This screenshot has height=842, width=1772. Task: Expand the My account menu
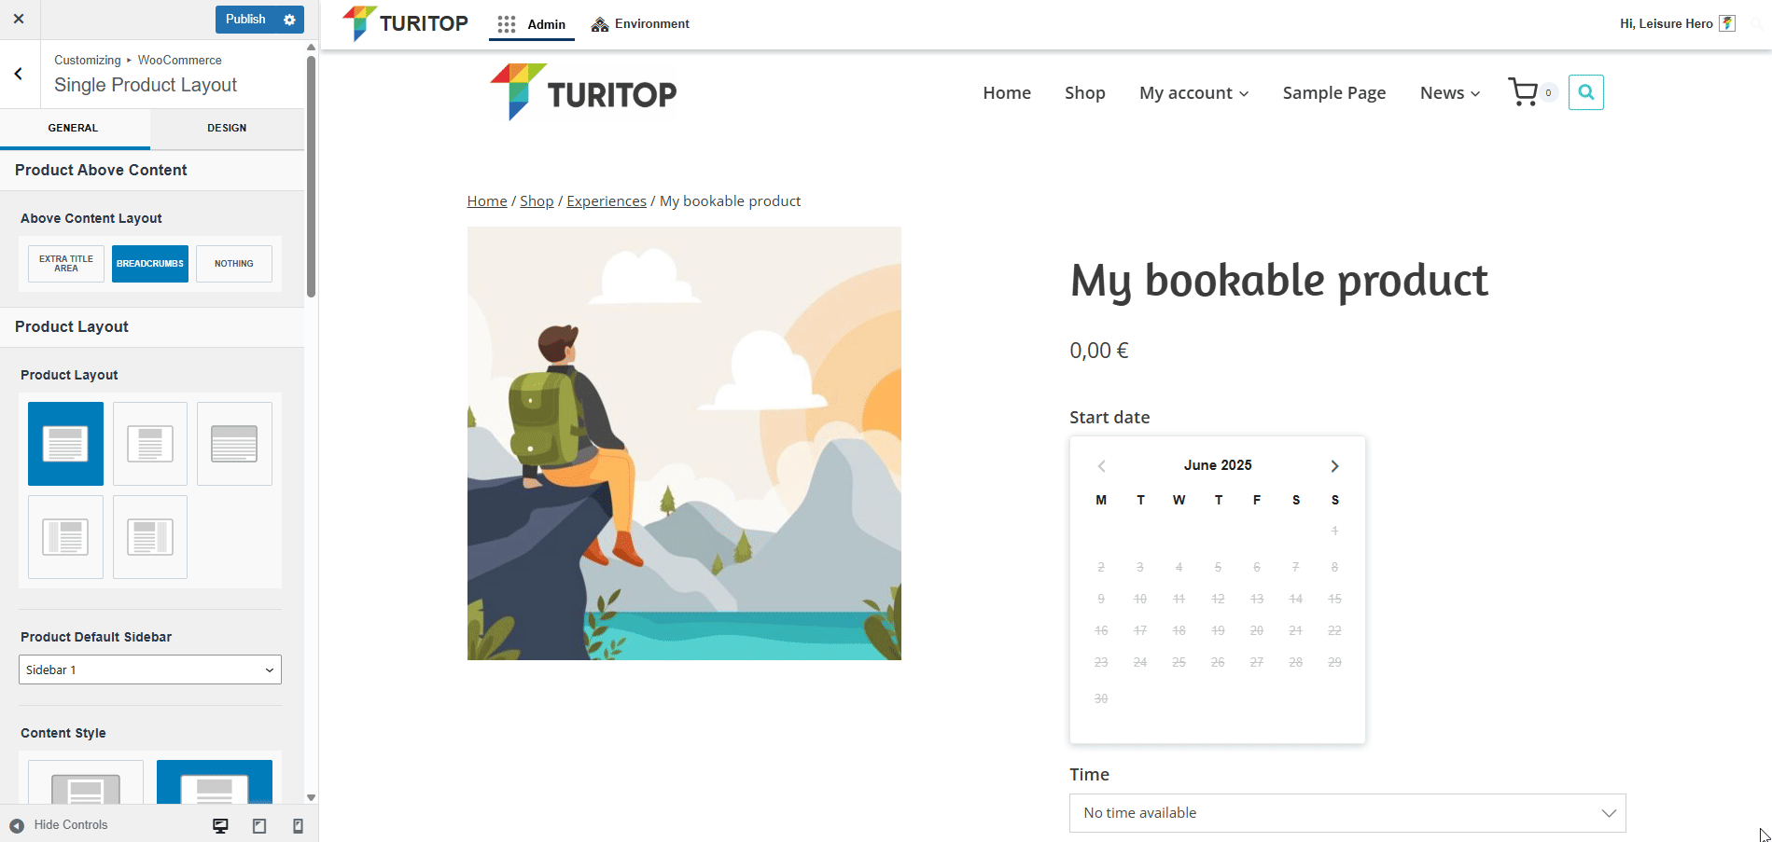[x=1193, y=92]
